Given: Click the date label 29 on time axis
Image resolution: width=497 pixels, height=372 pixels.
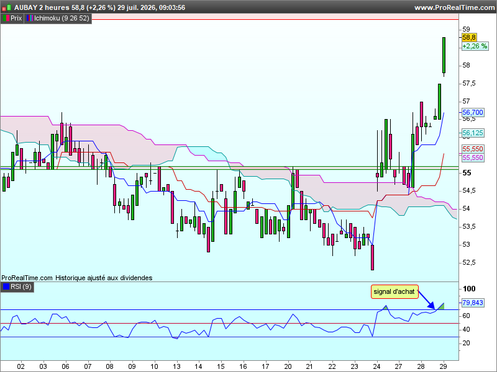Looking at the screenshot, I should [x=444, y=366].
